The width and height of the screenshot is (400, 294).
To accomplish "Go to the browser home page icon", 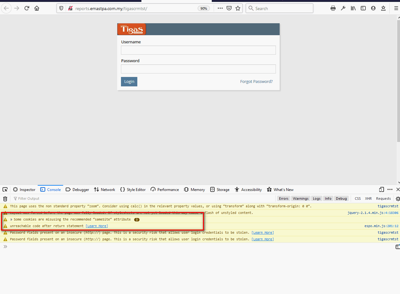I will pyautogui.click(x=37, y=8).
